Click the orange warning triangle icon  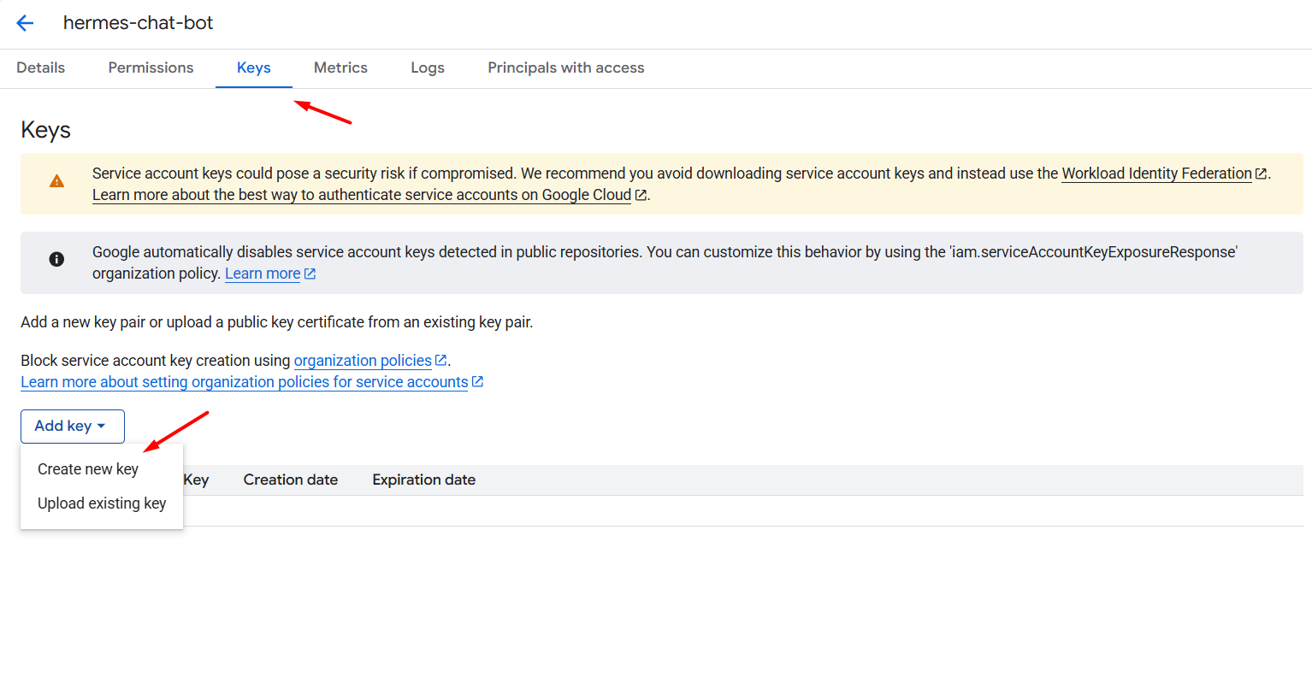tap(56, 181)
